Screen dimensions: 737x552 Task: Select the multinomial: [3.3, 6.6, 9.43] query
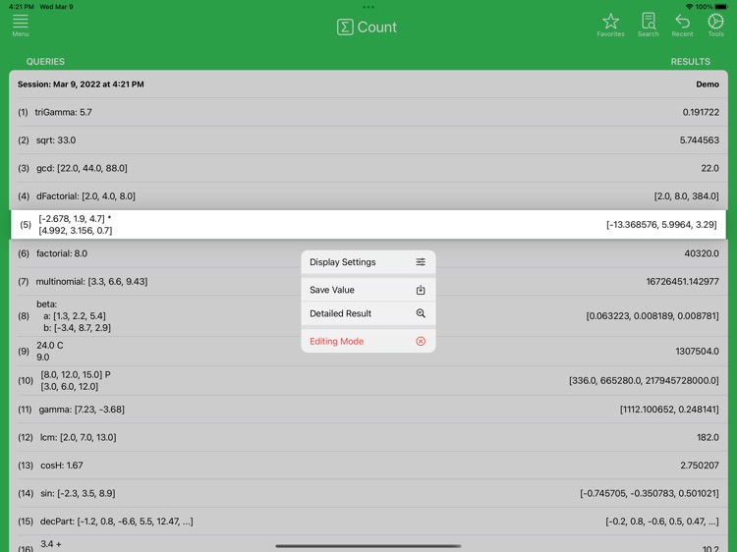pyautogui.click(x=368, y=282)
